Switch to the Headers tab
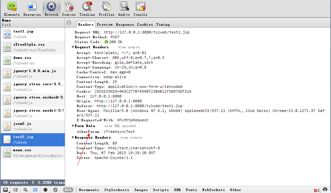The height and width of the screenshot is (193, 331). coord(86,24)
